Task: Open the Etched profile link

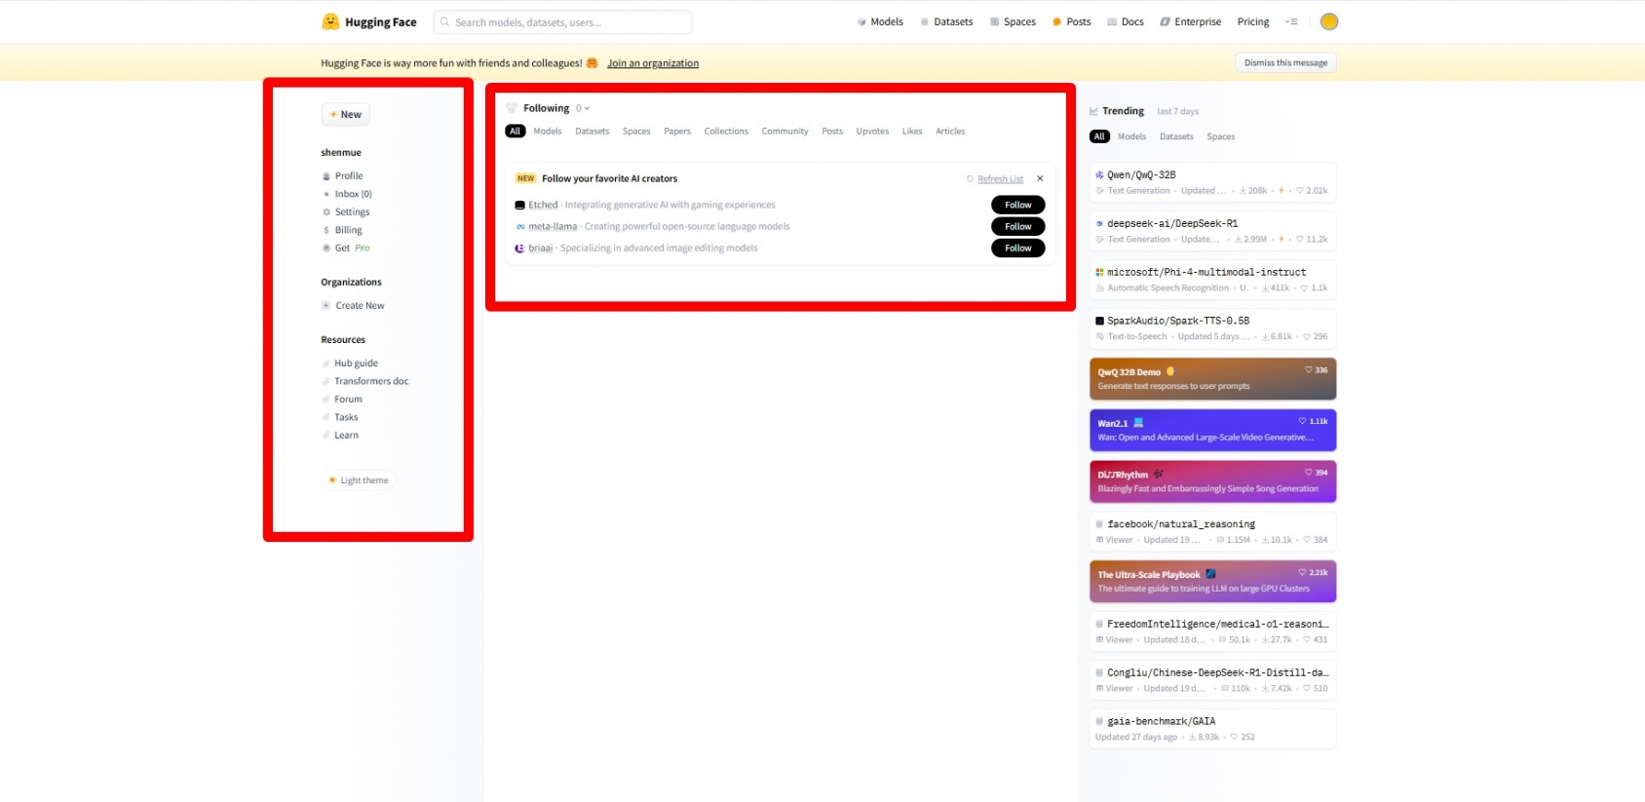Action: pos(543,205)
